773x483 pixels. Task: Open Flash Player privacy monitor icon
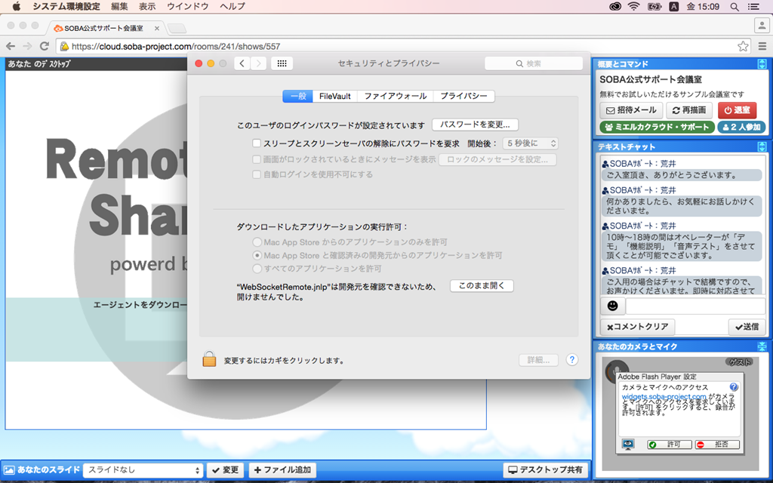(628, 444)
